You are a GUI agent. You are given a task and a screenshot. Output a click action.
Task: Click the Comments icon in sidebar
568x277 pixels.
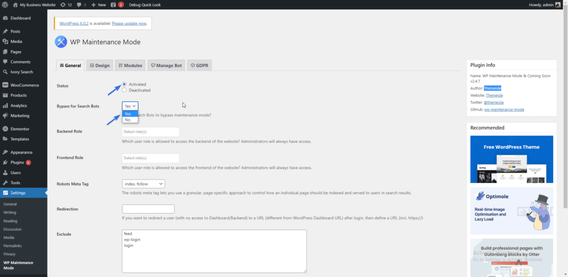[6, 62]
